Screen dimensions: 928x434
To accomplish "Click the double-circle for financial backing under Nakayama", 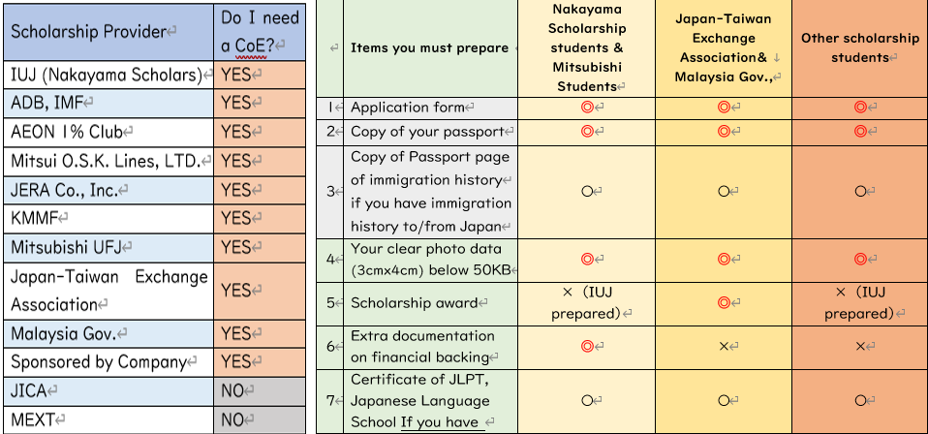I will pyautogui.click(x=586, y=346).
